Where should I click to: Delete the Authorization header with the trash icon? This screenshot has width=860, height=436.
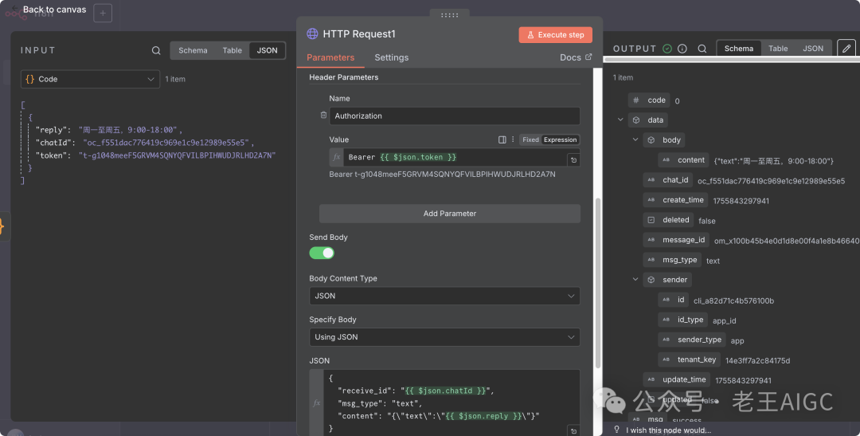[323, 116]
